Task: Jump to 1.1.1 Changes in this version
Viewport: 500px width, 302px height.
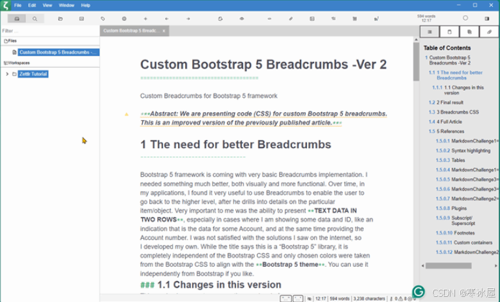Action: point(458,90)
